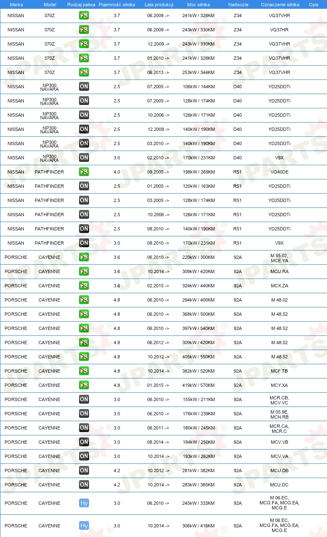The width and height of the screenshot is (327, 537).
Task: Click the Marka column header
Action: [16, 5]
